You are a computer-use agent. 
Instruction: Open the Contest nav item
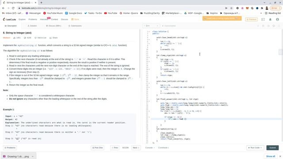click(54, 19)
